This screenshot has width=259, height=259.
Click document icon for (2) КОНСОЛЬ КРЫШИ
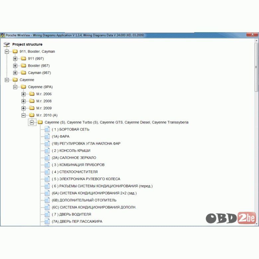tap(47, 150)
